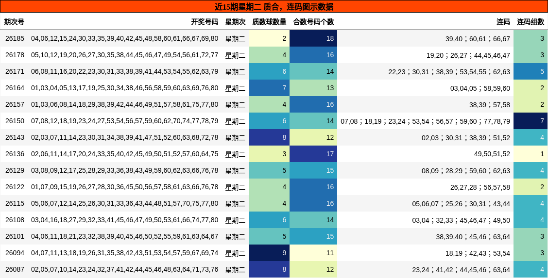The image size is (548, 278).
Task: Click prime count 7 cell in row 26164
Action: (269, 88)
